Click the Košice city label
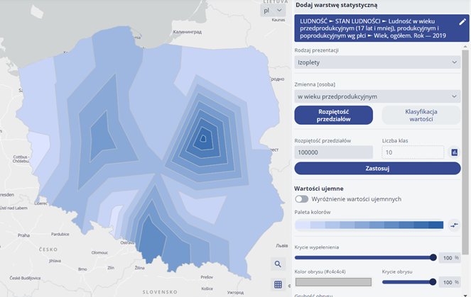 pyautogui.click(x=207, y=288)
